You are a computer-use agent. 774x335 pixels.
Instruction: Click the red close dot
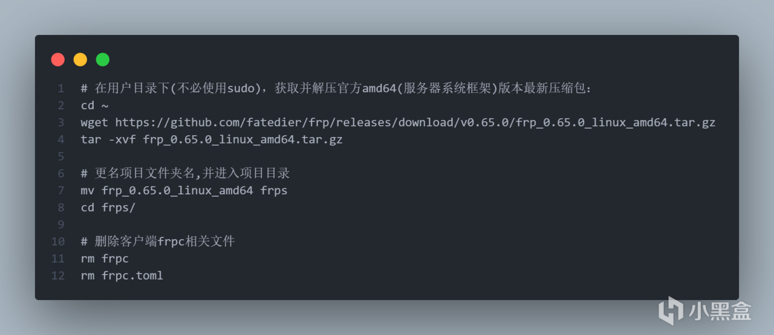pyautogui.click(x=58, y=60)
